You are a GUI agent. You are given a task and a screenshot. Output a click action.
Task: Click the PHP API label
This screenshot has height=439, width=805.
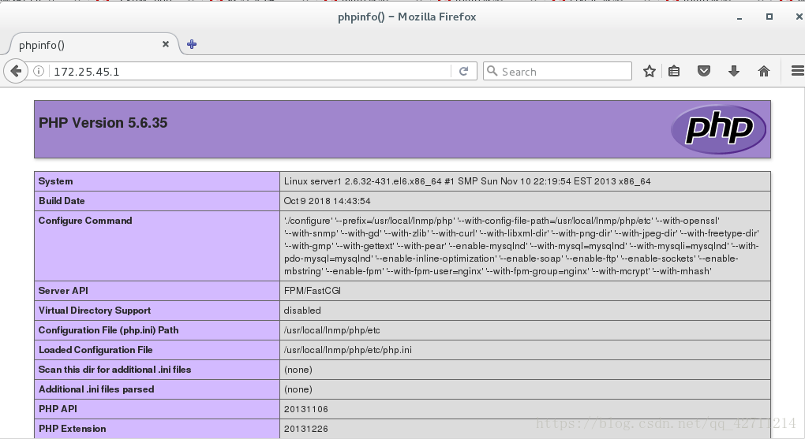point(58,409)
